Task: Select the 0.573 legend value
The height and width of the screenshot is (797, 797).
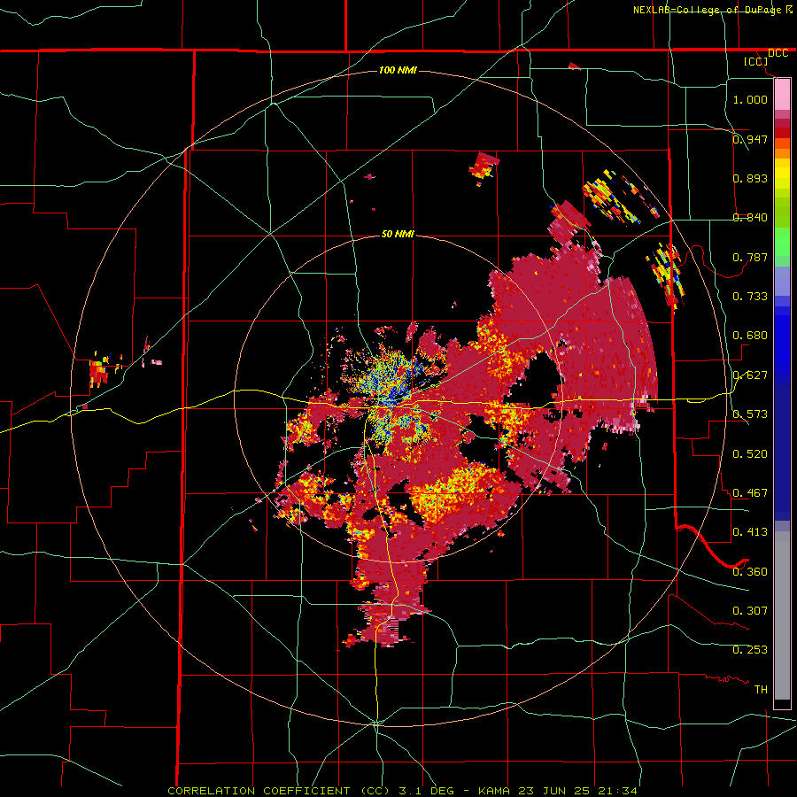Action: (750, 414)
